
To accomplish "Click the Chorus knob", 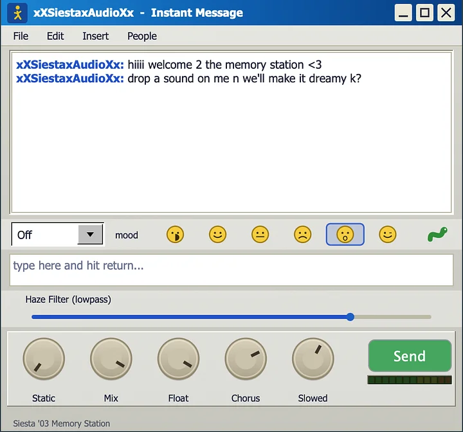I will [246, 359].
